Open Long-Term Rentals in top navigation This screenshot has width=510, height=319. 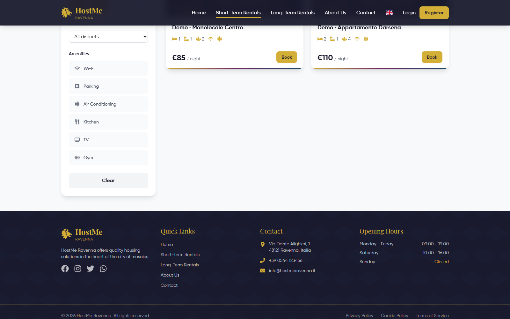pyautogui.click(x=293, y=13)
